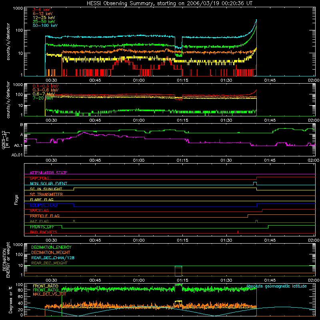The image size is (320, 320).
Task: Click the counts/s/detector axis title of keV panel
Action: pos(8,42)
